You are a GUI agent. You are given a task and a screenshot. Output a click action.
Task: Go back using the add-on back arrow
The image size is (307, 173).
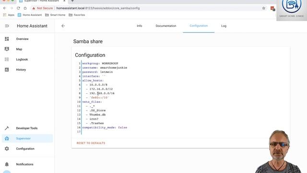tap(63, 26)
